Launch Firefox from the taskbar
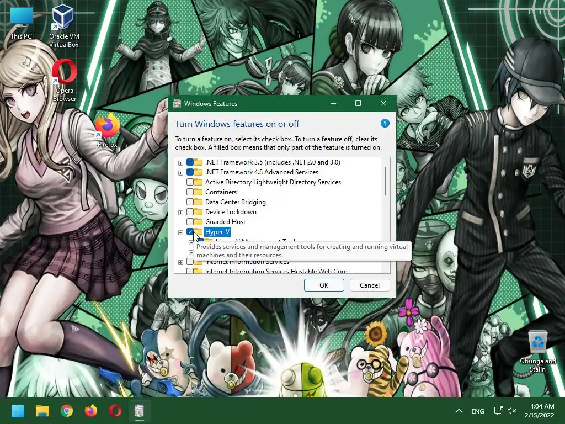Screen dimensions: 565x424 91,411
